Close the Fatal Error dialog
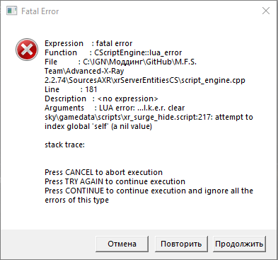 pyautogui.click(x=266, y=11)
